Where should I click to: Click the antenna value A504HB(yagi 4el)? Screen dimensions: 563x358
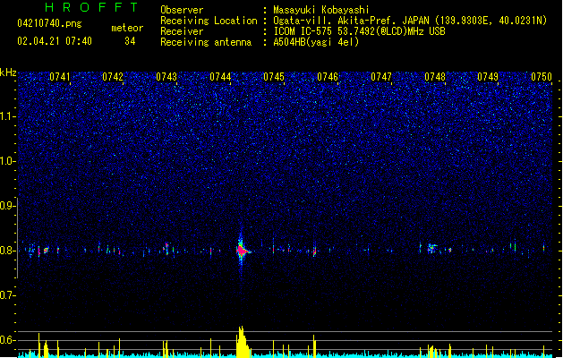(x=316, y=42)
